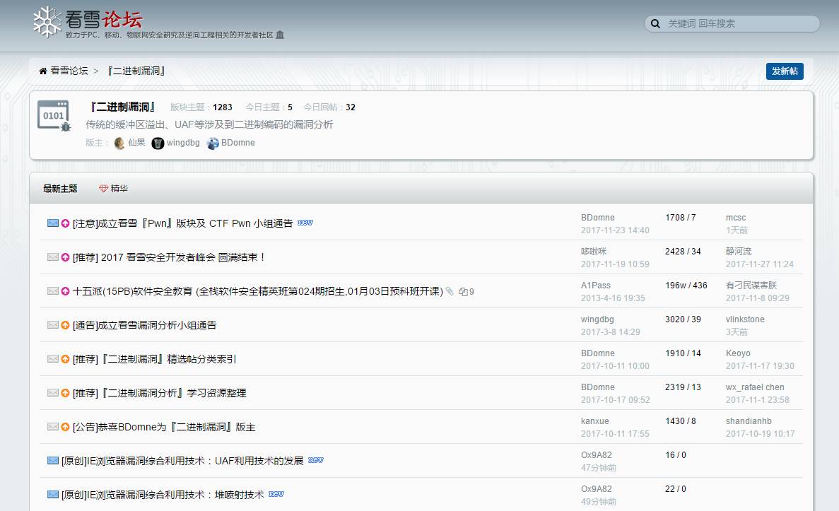The width and height of the screenshot is (839, 511).
Task: Click the blue envelope icon on the 堆喷射技术 thread
Action: (x=52, y=495)
